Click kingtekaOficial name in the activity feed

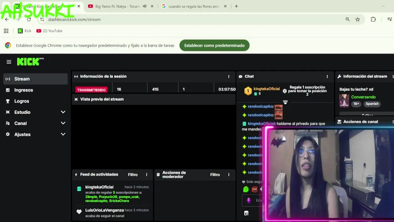coord(99,187)
